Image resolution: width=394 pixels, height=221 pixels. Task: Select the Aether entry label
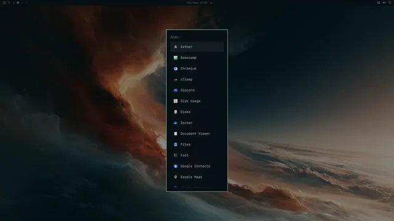187,47
